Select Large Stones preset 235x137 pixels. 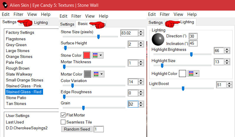(17, 51)
